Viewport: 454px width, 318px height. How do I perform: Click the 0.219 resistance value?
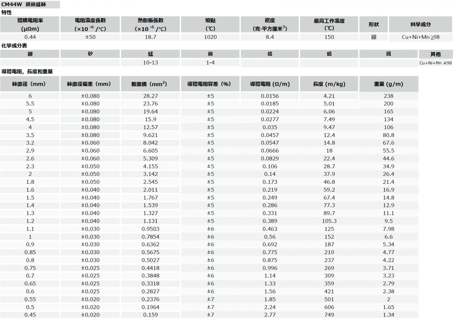(270, 190)
